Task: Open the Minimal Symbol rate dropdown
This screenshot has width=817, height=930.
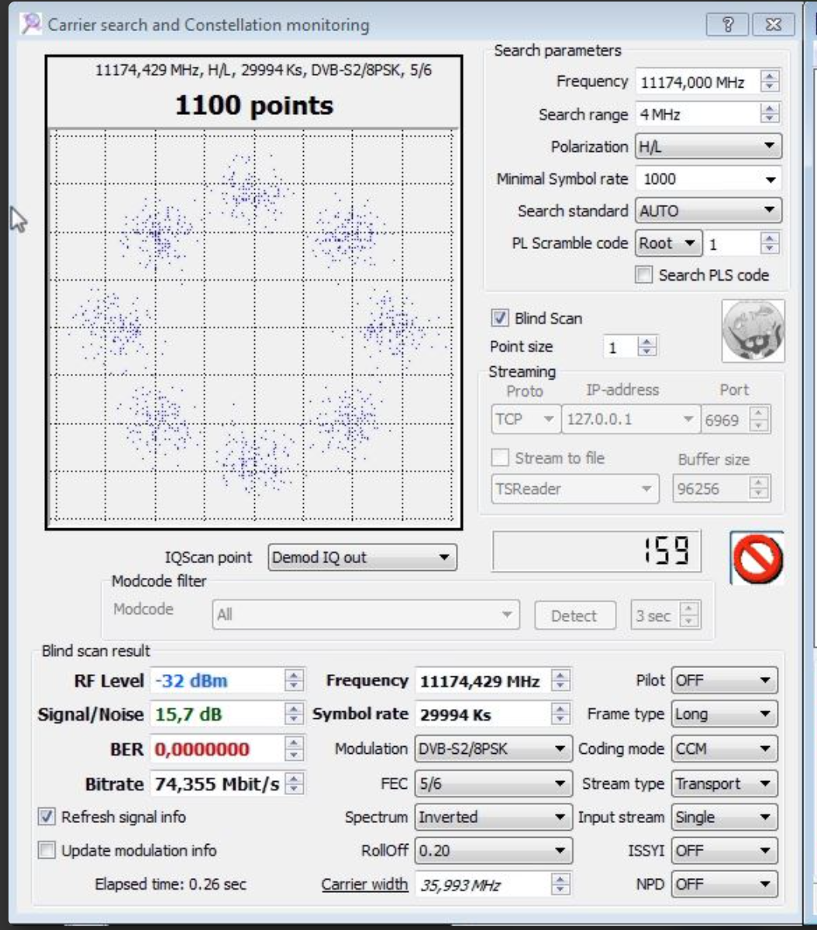Action: pyautogui.click(x=708, y=178)
